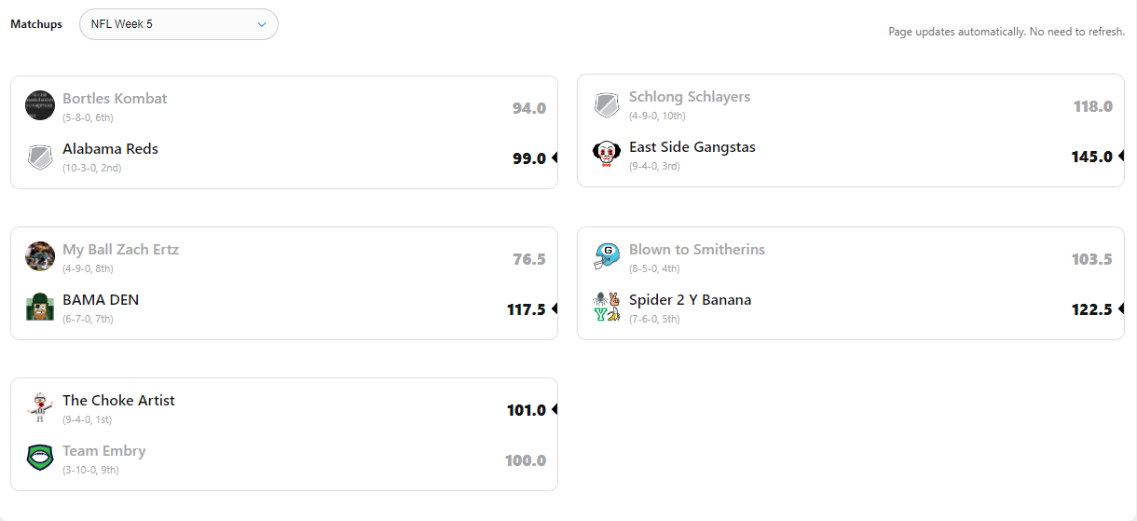The image size is (1137, 521).
Task: Select the Team Embry name link
Action: [x=103, y=451]
